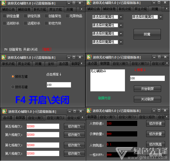Viewport: 170px width, 161px height.
Task: Focus the 第八格耐久 value field
Action: coord(43,153)
